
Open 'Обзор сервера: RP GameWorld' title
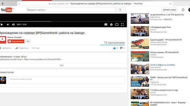click(x=164, y=52)
